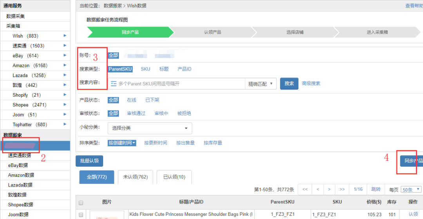
Task: Select SKU as search type
Action: [x=145, y=69]
